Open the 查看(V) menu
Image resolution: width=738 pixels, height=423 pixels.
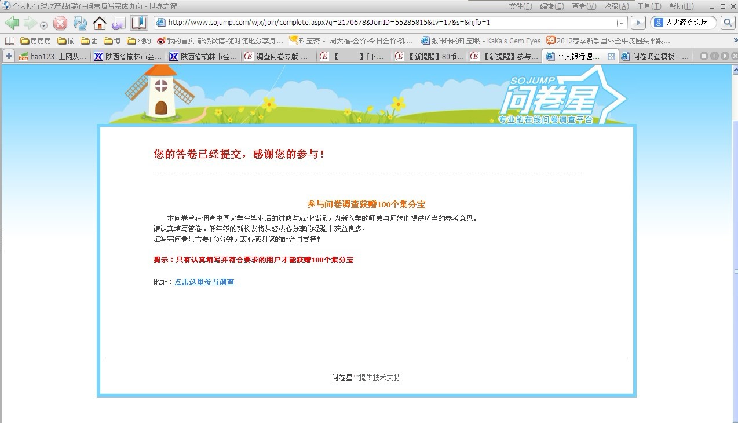pos(583,6)
